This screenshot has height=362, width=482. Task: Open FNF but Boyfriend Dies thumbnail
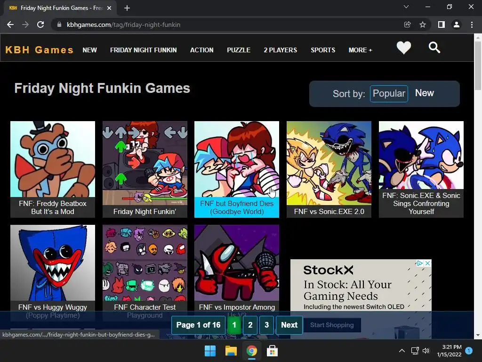click(237, 169)
